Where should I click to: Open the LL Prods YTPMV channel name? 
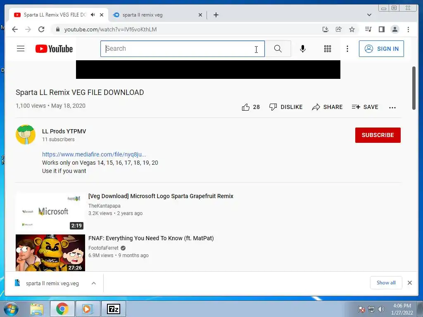[x=64, y=131]
